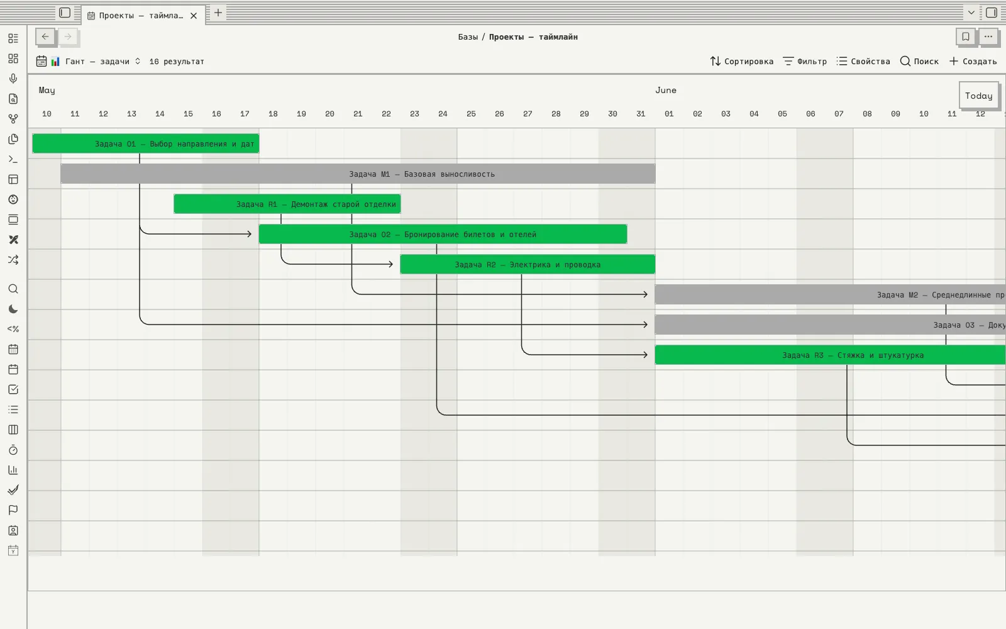Click the magnifier icon in left sidebar
Screen dimensions: 1006x629
pyautogui.click(x=13, y=289)
